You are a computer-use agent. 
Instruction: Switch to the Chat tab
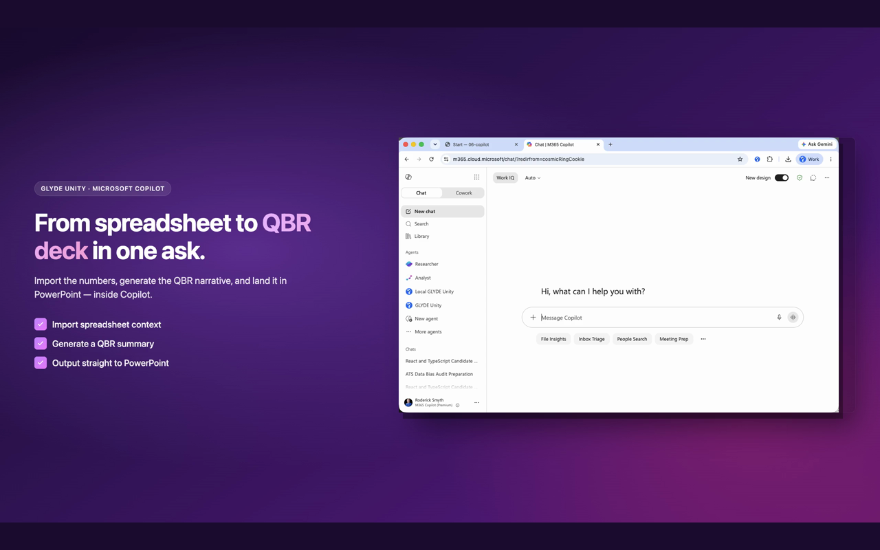point(421,193)
